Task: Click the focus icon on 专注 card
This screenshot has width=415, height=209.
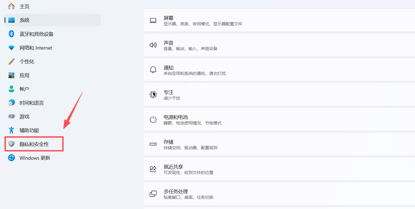Action: pos(153,95)
